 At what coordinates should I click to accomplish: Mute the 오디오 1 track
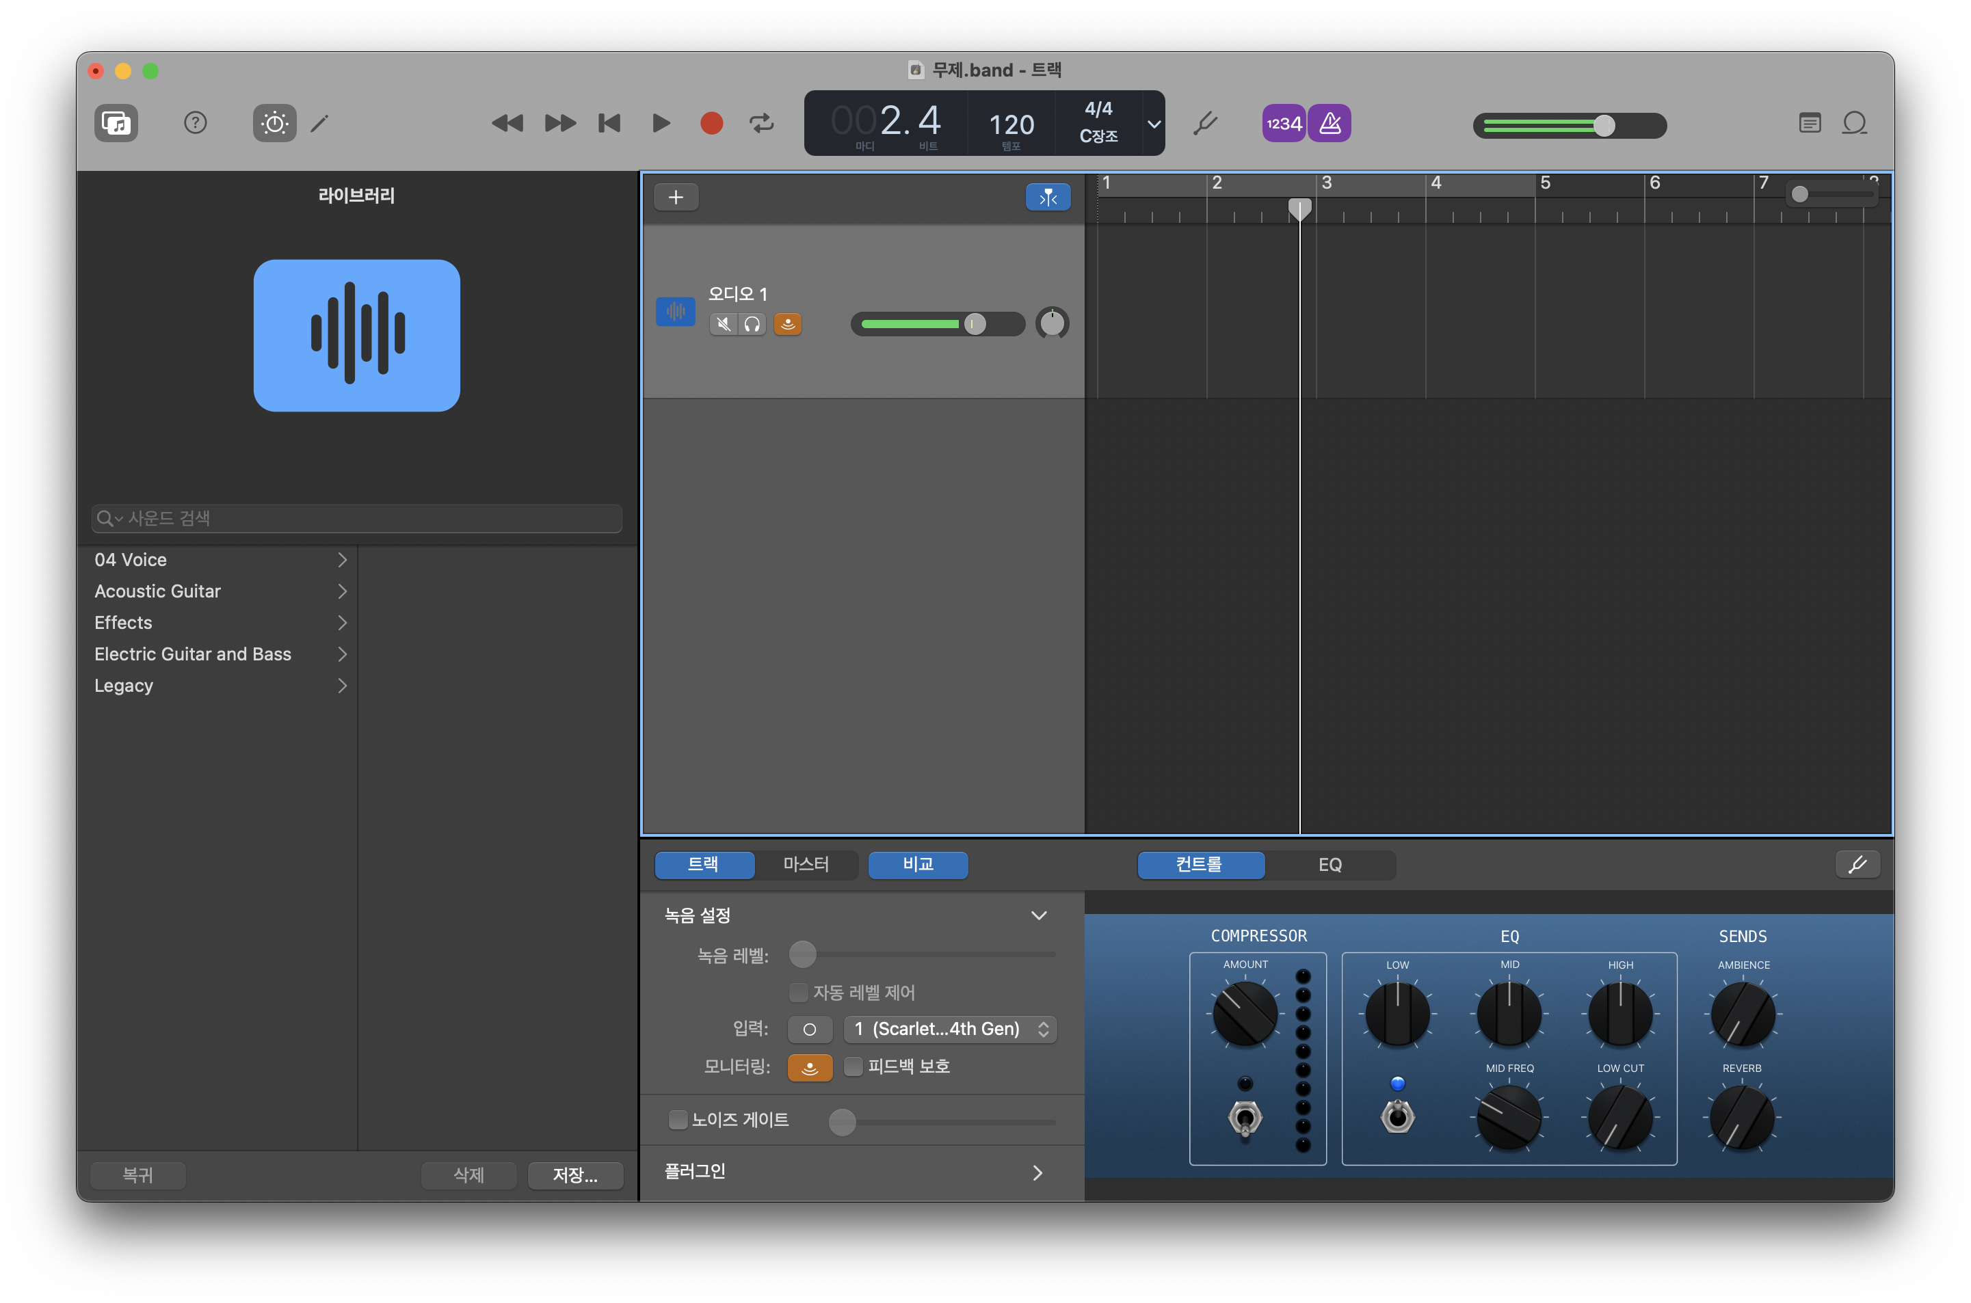pyautogui.click(x=724, y=324)
